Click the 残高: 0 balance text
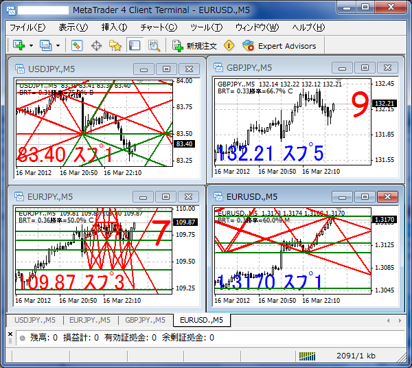 pos(44,338)
